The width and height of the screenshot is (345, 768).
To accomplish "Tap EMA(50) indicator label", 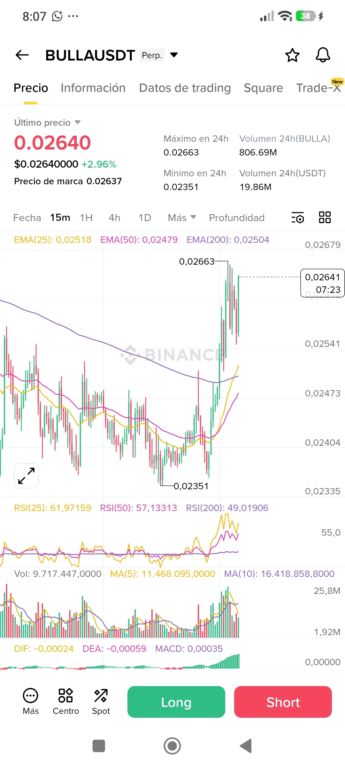I will (x=139, y=240).
